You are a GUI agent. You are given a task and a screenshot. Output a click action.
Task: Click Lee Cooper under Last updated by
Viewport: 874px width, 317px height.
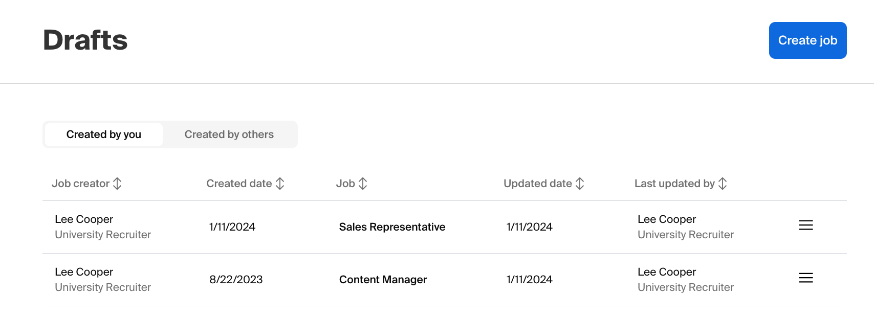[666, 219]
